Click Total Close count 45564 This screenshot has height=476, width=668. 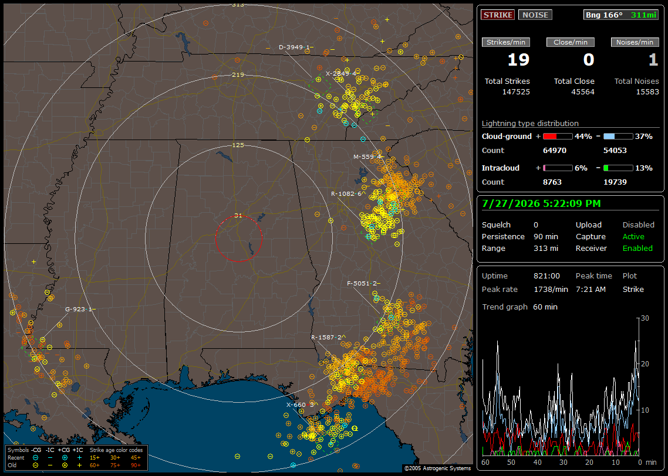583,92
